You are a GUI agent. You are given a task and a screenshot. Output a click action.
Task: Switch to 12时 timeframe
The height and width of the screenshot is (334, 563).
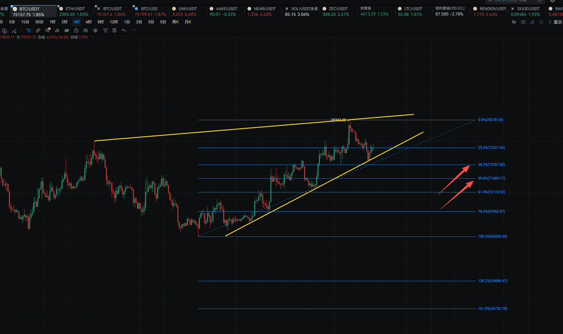(x=114, y=22)
